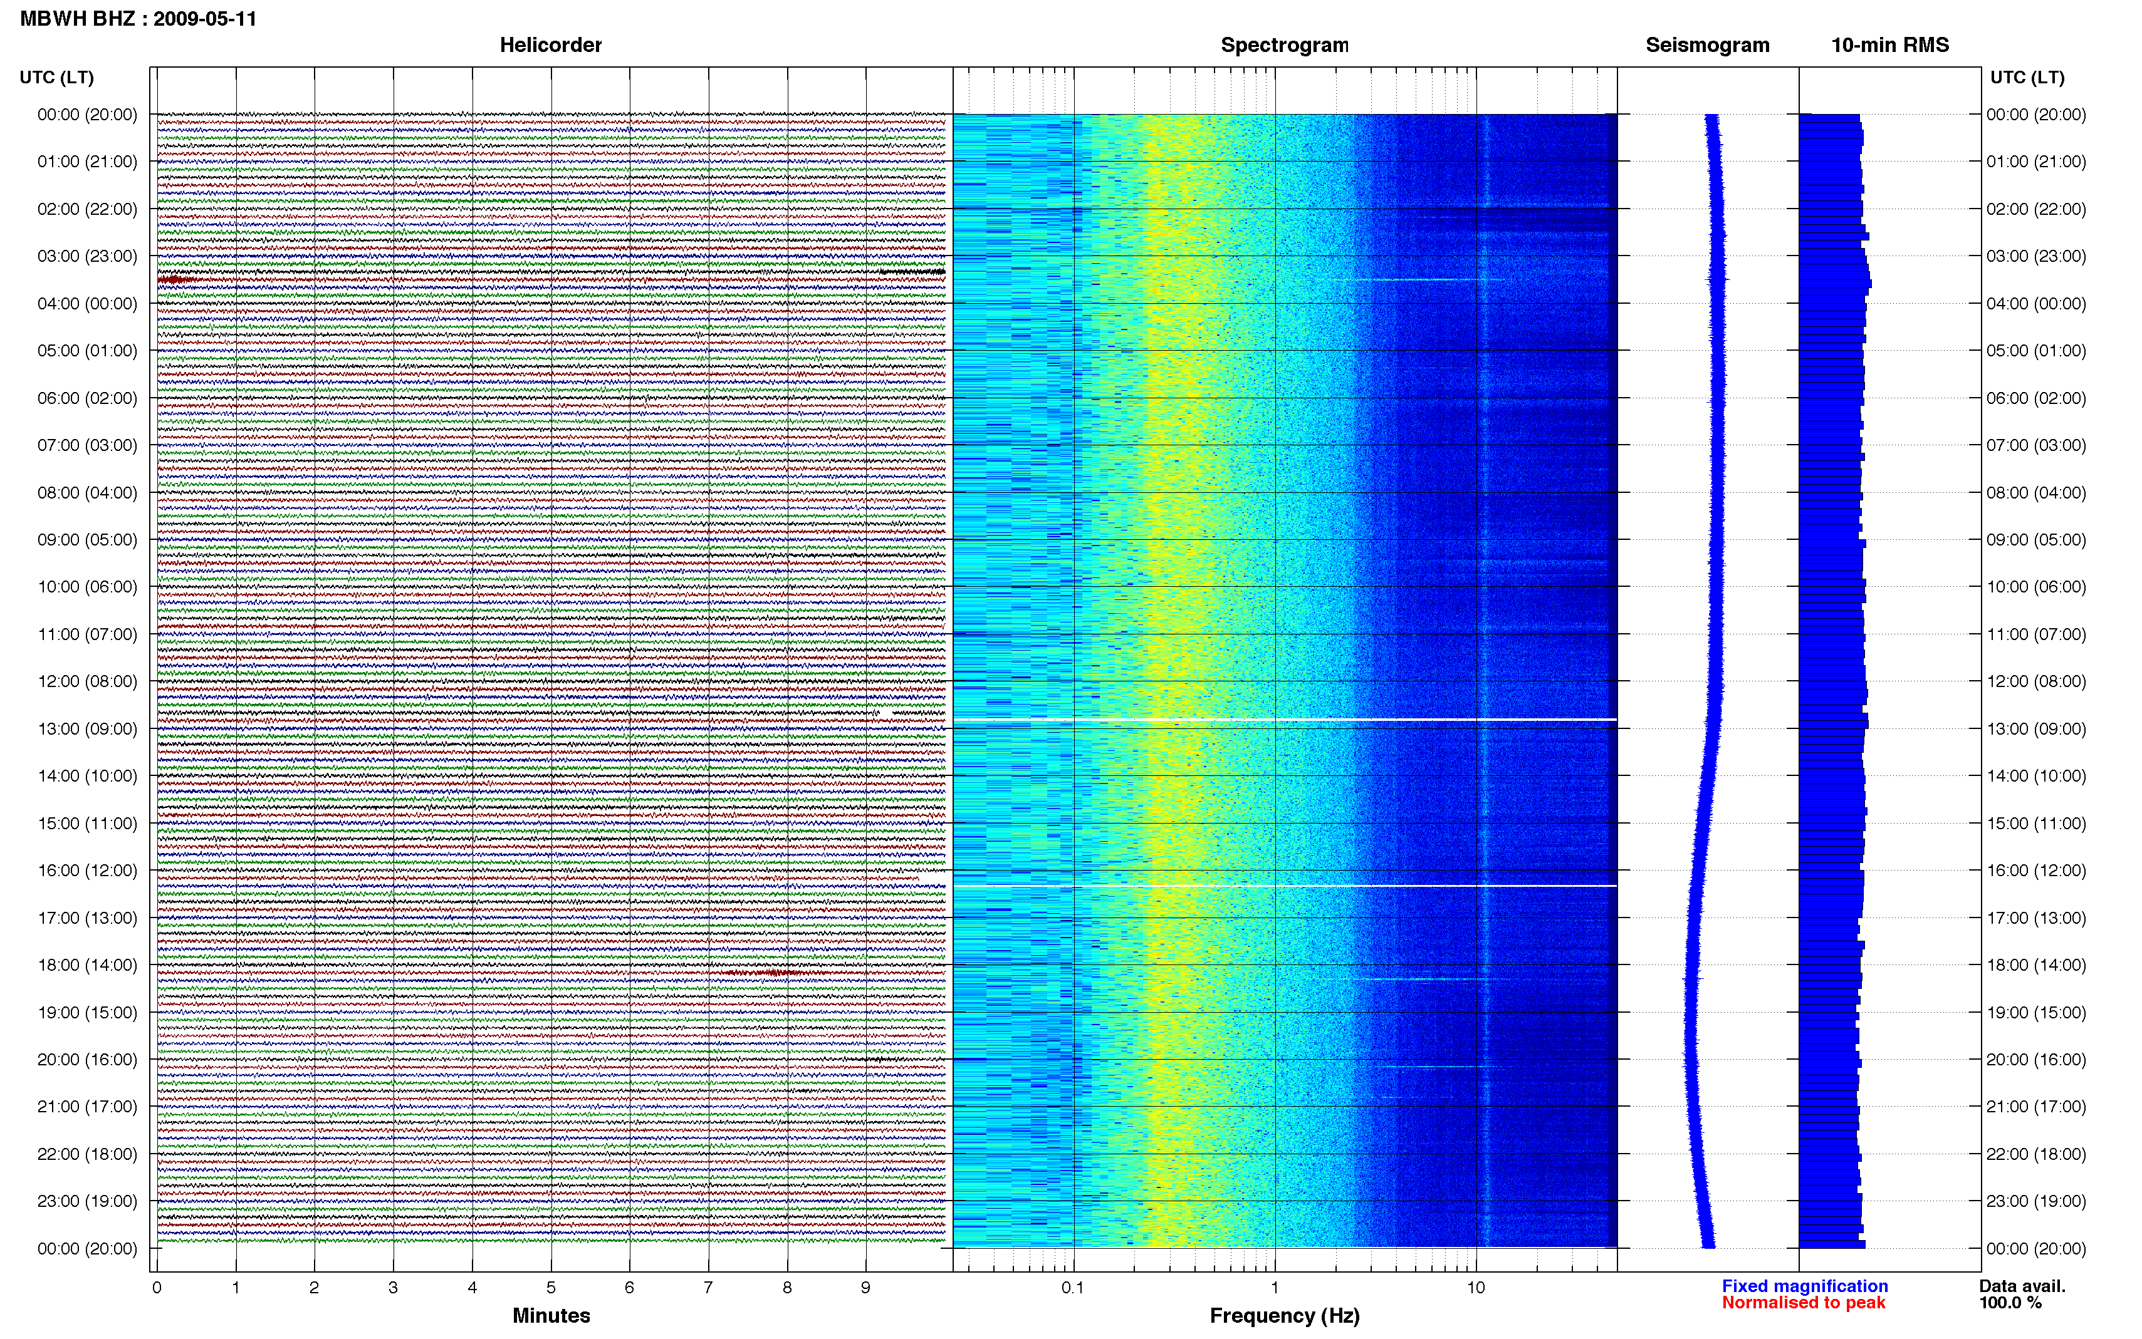Click the minute 9 tick label
Screen dimensions: 2142x1339
(x=865, y=1288)
